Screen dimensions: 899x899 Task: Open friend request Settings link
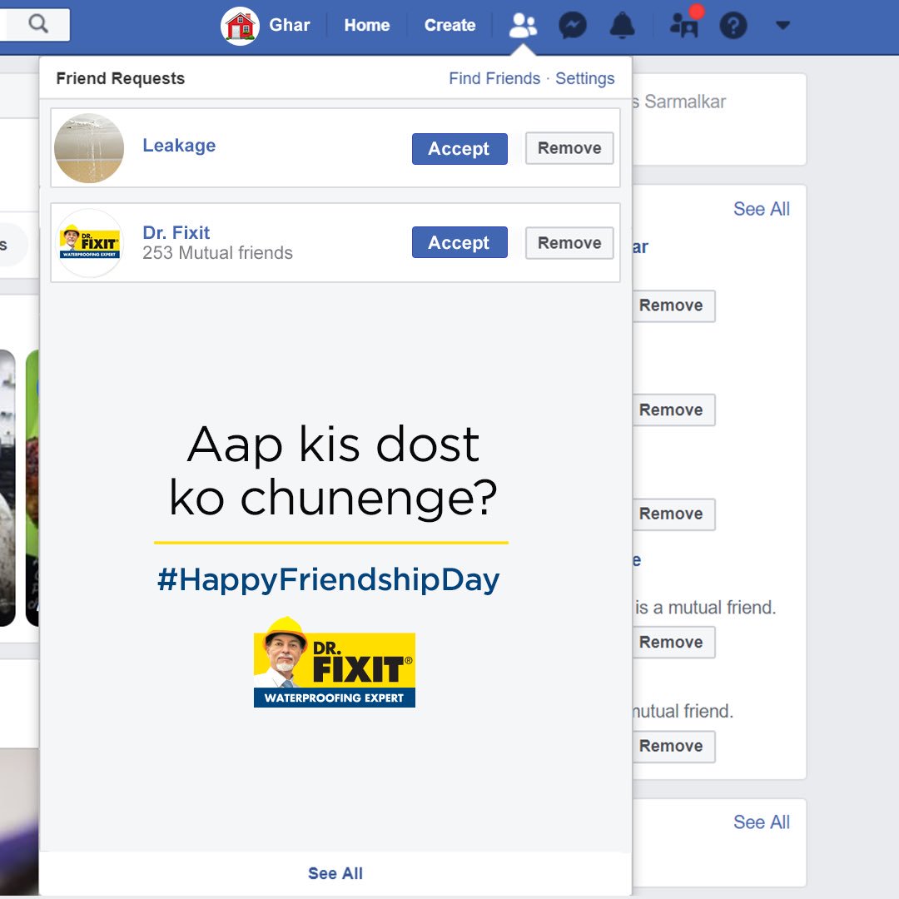coord(585,78)
